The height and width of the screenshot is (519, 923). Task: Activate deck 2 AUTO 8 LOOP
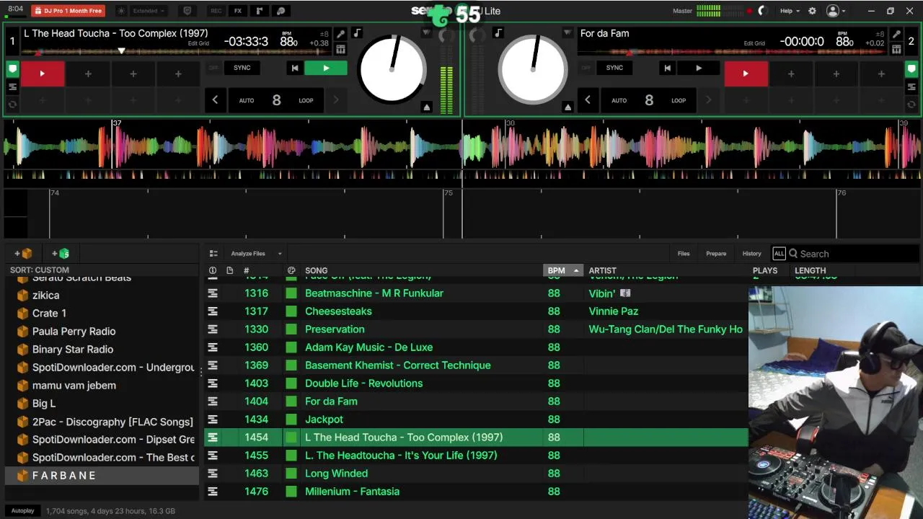pos(649,100)
